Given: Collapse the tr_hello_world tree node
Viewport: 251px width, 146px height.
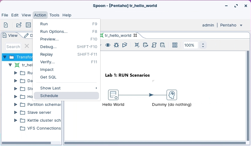Looking at the screenshot, I should click(10, 65).
